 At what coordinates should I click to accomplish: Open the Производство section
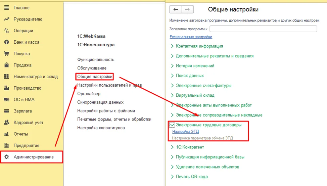28,88
